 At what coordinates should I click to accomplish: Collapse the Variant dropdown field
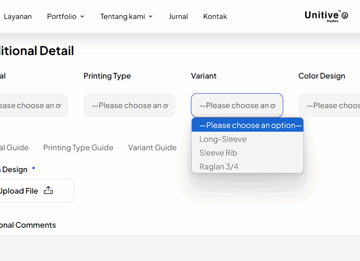[237, 105]
